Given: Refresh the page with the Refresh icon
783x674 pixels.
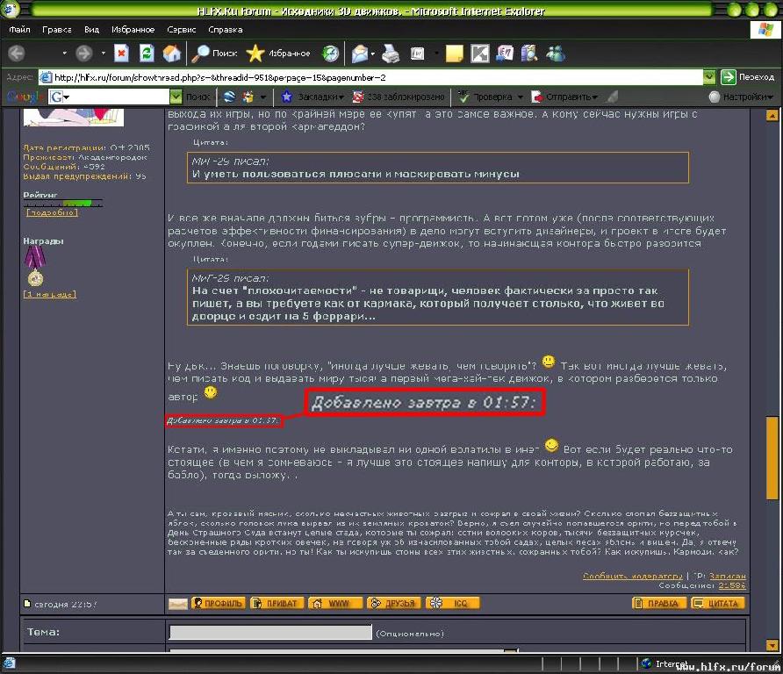Looking at the screenshot, I should 147,54.
